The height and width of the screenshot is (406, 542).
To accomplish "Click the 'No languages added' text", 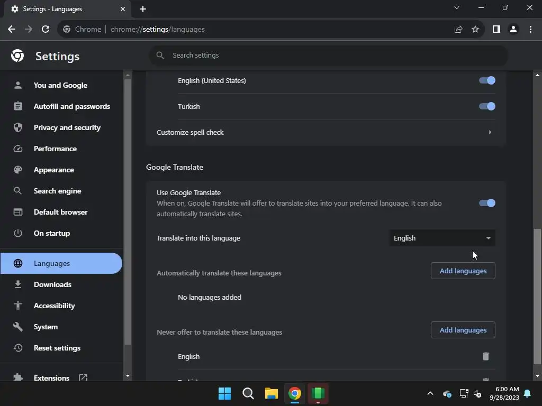I will (210, 297).
